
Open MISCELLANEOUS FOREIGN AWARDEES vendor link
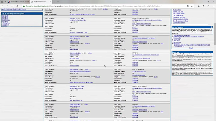pyautogui.click(x=80, y=72)
